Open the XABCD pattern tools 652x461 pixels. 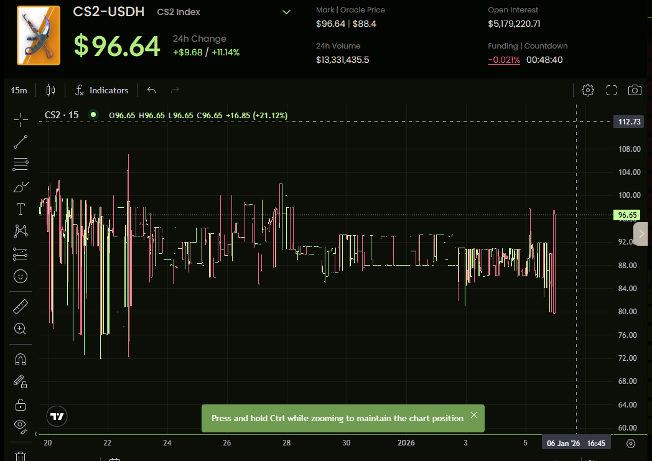click(21, 231)
